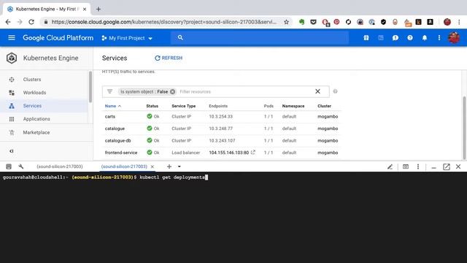Click the Pinterest red extension icon
Screen dimensions: 467x263
[x=336, y=22]
